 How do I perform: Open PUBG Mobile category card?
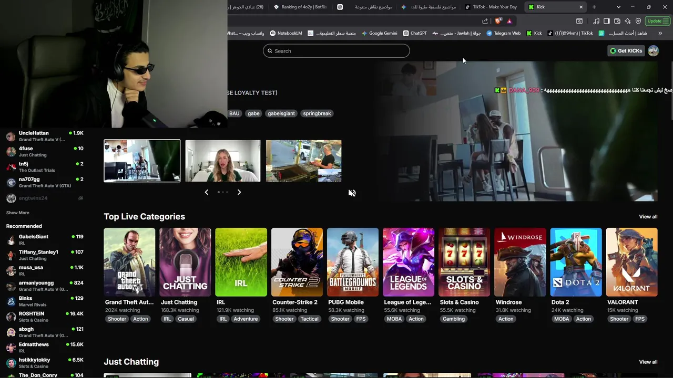353,262
